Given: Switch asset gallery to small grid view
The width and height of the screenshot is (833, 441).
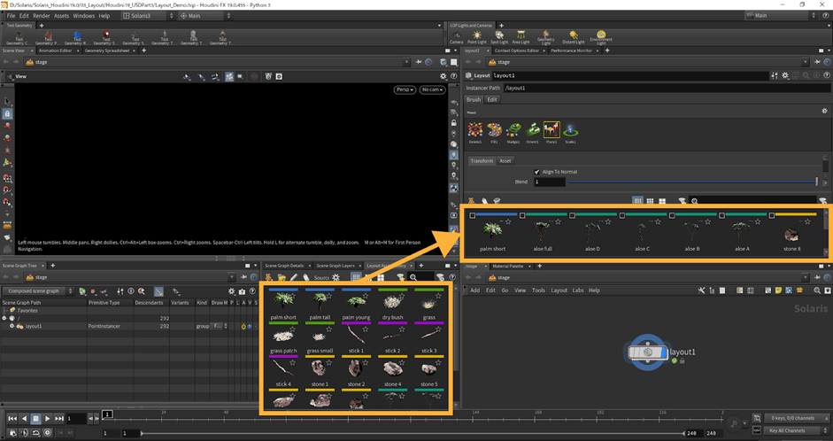Looking at the screenshot, I should (650, 201).
